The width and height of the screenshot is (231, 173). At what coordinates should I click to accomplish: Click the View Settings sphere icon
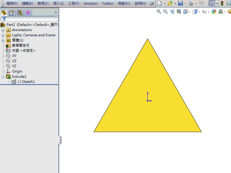tap(230, 12)
